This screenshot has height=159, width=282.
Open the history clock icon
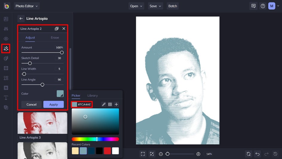pos(275,154)
